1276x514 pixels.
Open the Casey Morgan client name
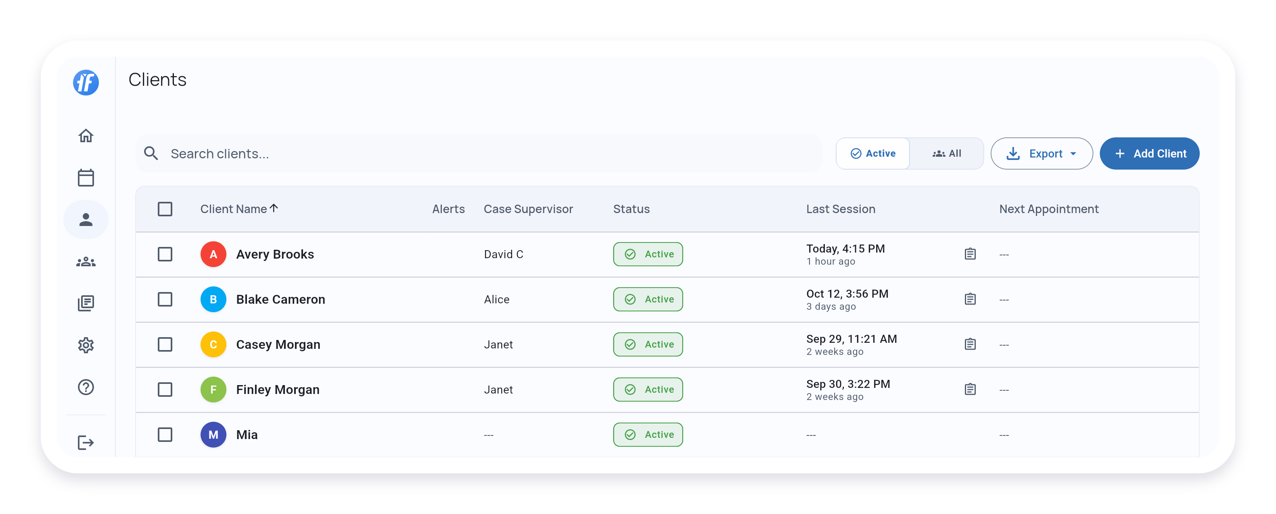tap(278, 344)
